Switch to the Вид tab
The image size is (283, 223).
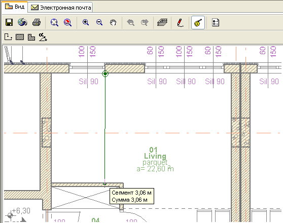tap(15, 7)
